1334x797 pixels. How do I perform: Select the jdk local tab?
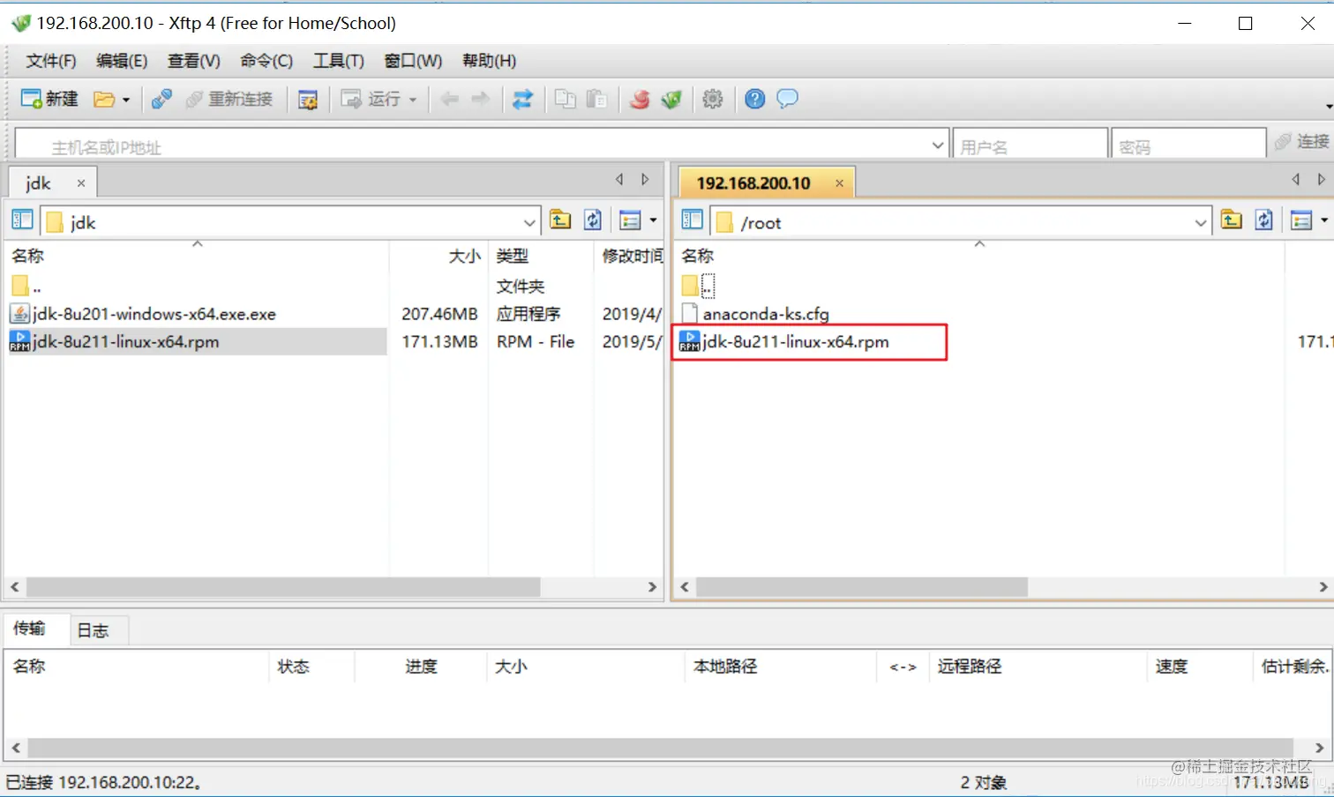(39, 183)
